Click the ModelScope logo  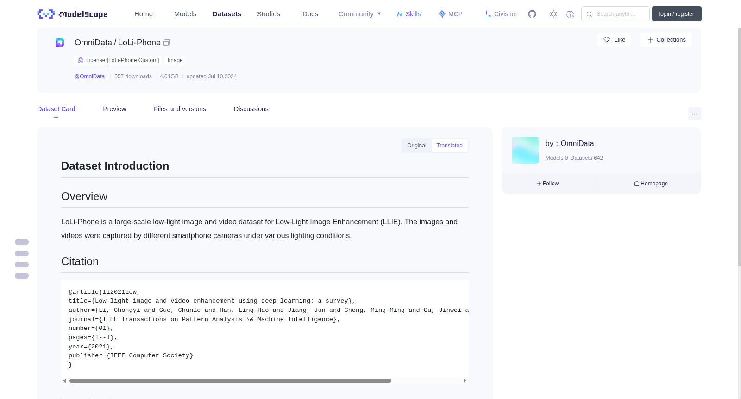73,14
